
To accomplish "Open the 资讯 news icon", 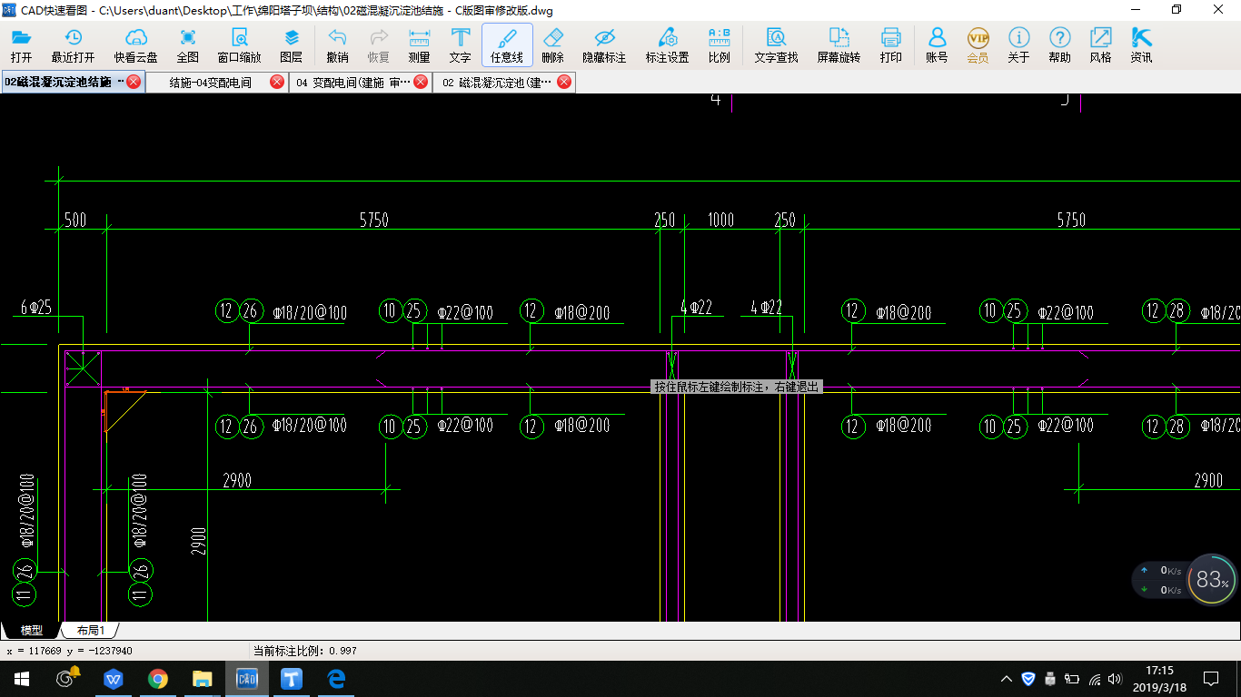I will click(x=1141, y=44).
